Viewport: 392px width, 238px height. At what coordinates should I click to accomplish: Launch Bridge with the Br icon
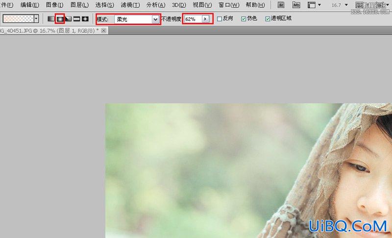tap(281, 5)
